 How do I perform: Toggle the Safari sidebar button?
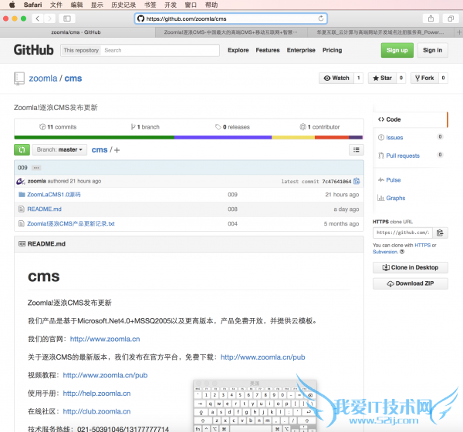tap(67, 18)
